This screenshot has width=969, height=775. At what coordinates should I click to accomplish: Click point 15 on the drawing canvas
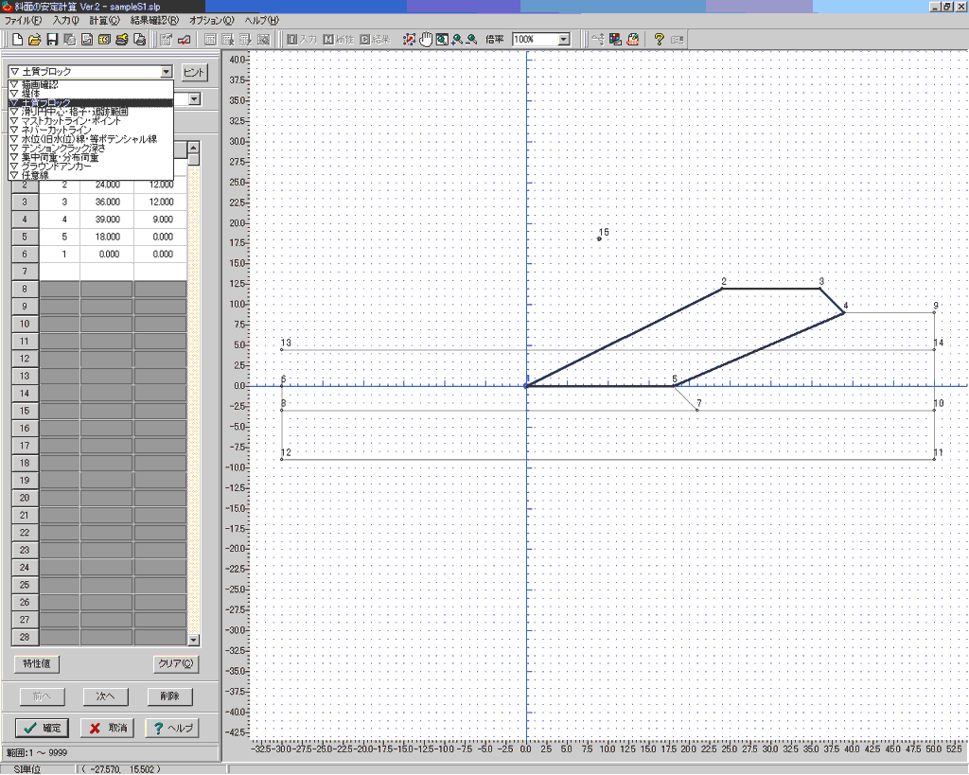pos(599,238)
